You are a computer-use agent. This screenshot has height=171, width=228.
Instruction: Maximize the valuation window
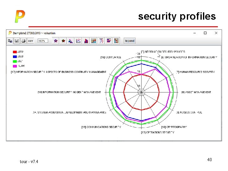(205, 33)
